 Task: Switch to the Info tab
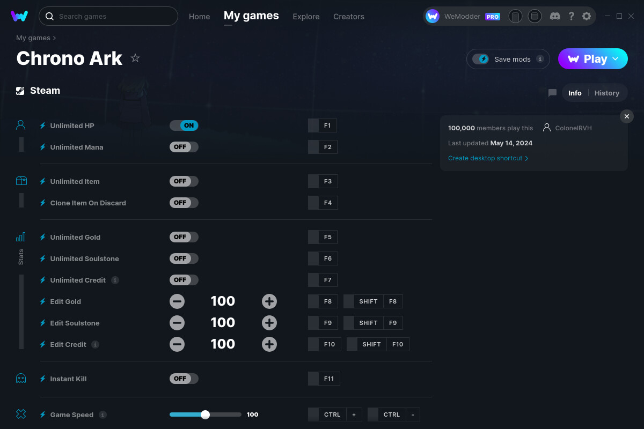pos(575,93)
